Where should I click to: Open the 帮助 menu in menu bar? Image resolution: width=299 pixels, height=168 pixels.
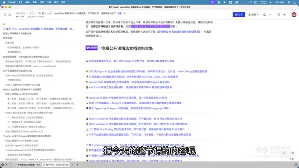pos(64,2)
